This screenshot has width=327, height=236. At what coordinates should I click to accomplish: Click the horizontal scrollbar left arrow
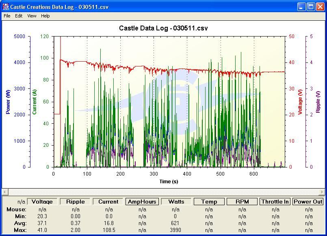4,192
